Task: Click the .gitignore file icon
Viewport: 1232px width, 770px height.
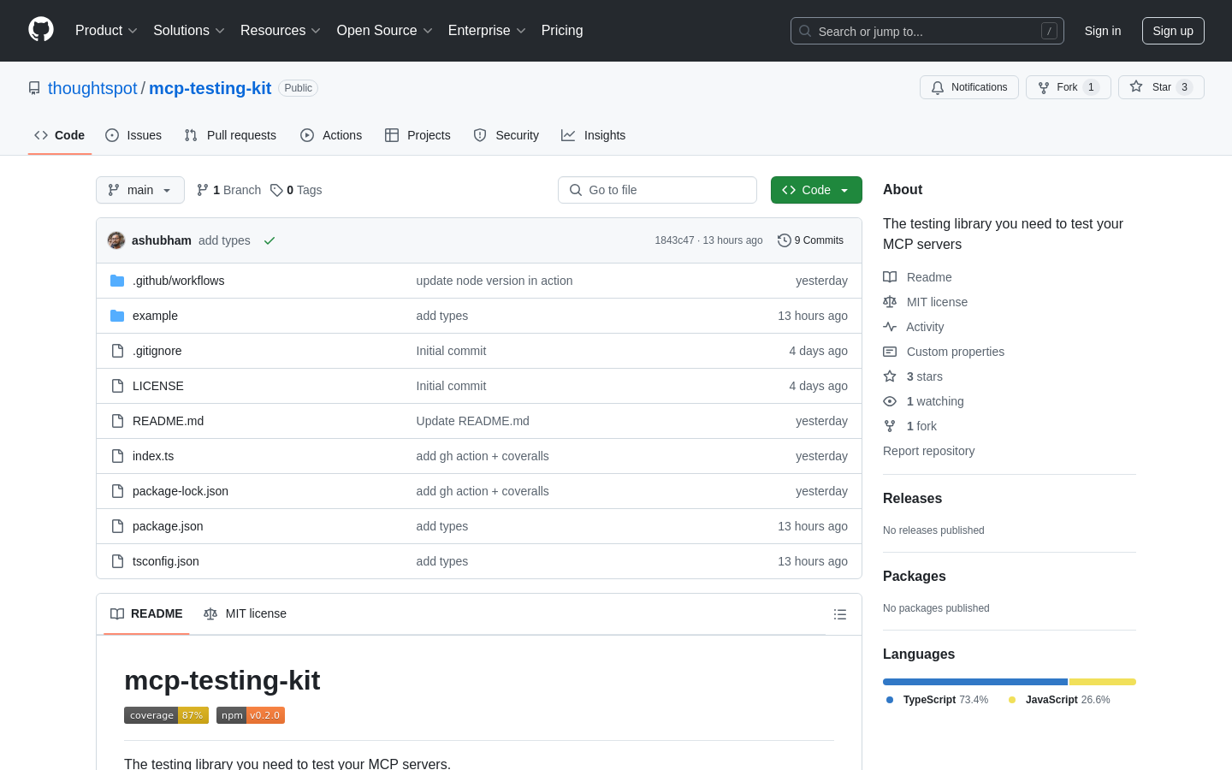Action: coord(117,351)
